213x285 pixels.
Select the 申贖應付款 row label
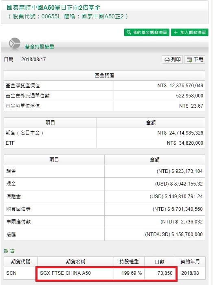click(x=18, y=222)
